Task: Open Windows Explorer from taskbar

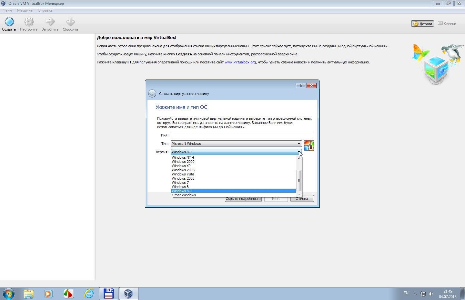Action: point(29,294)
